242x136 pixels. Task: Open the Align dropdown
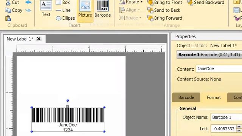tap(130, 10)
